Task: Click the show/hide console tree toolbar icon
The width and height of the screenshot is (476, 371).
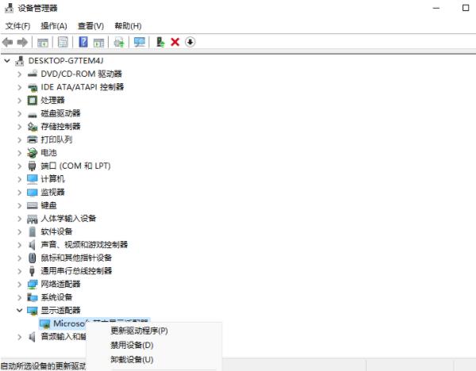Action: pos(43,42)
